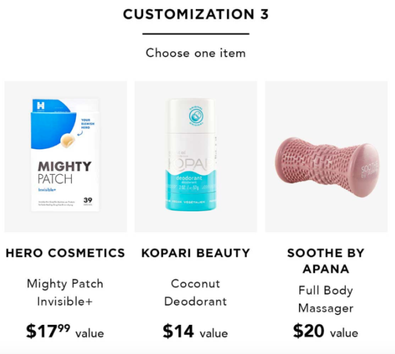The image size is (395, 354).
Task: Open the Full Body Massager product title
Action: point(326,299)
